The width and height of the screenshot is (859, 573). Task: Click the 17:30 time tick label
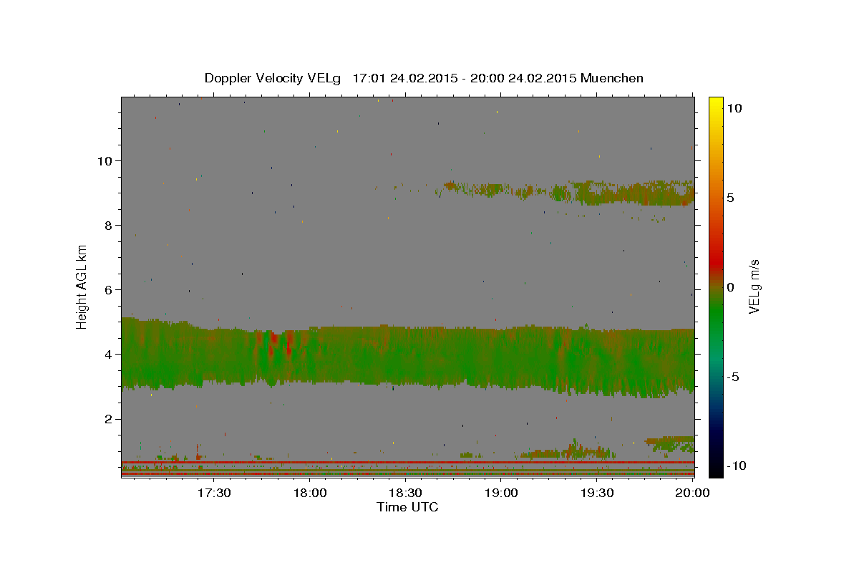[x=214, y=493]
